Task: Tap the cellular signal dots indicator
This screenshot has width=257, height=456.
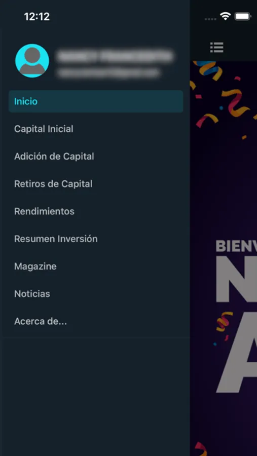Action: (x=210, y=19)
